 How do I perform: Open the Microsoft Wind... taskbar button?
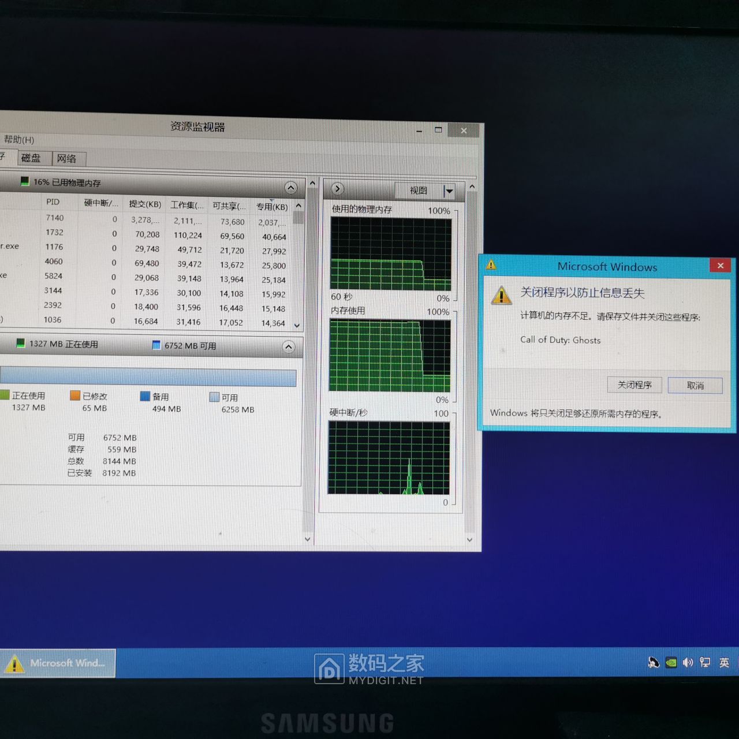57,663
